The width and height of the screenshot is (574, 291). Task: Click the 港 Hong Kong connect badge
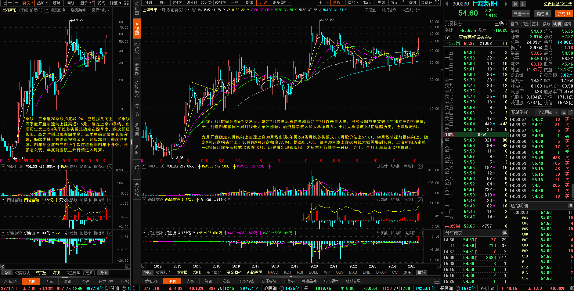[522, 4]
